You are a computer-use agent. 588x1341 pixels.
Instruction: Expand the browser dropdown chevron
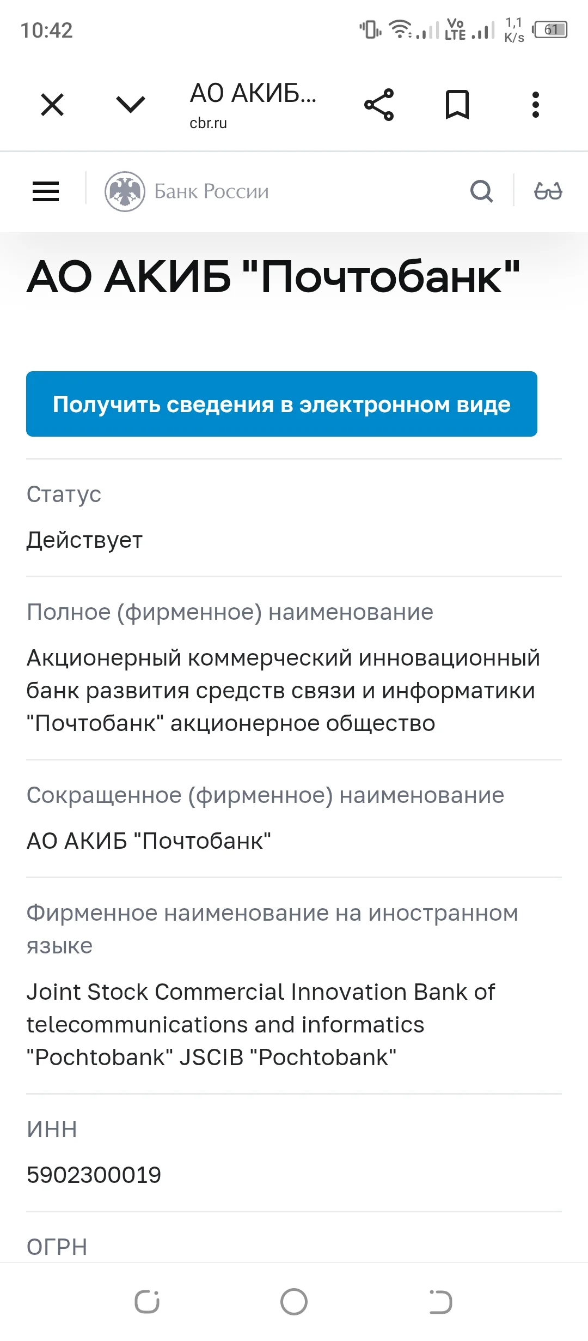[x=131, y=105]
